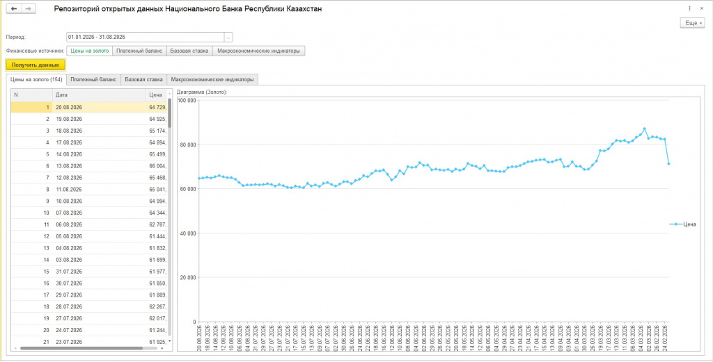Click the table vertical scrollbar thumb

tap(170, 113)
